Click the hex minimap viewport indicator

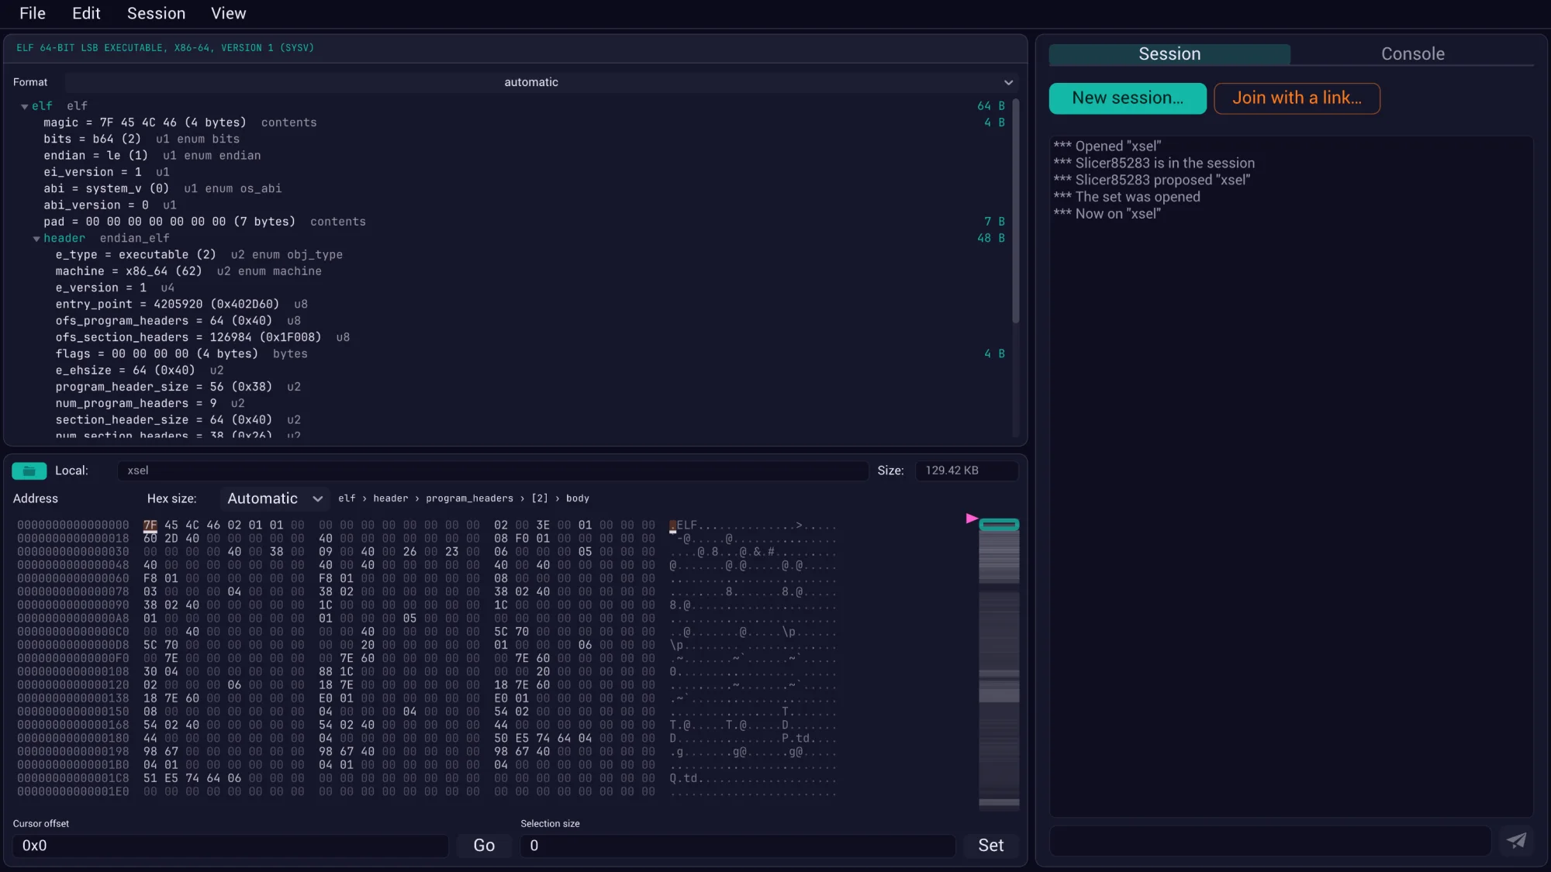(999, 525)
